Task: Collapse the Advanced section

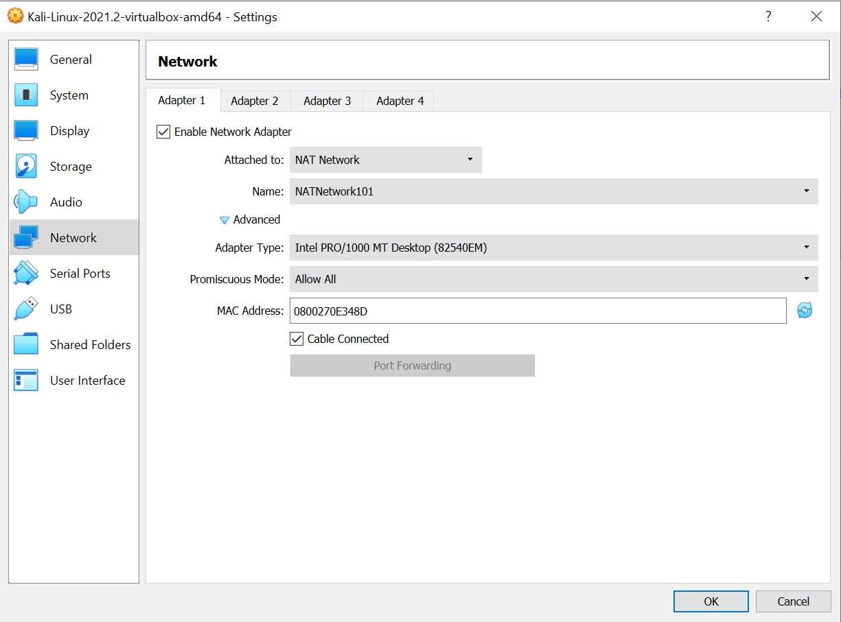Action: click(224, 220)
